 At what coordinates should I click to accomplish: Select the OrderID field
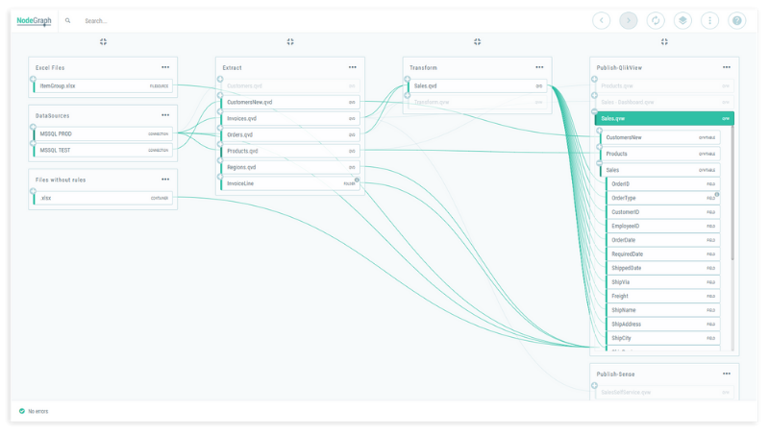[663, 184]
